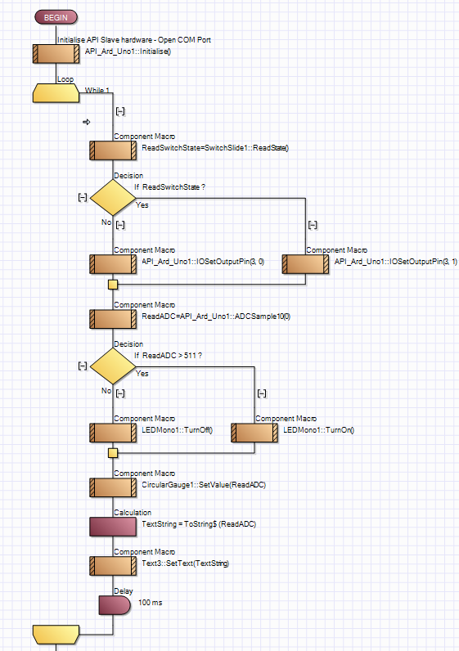This screenshot has height=651, width=459.
Task: Click the 'Calculation' label above TextString block
Action: [133, 512]
